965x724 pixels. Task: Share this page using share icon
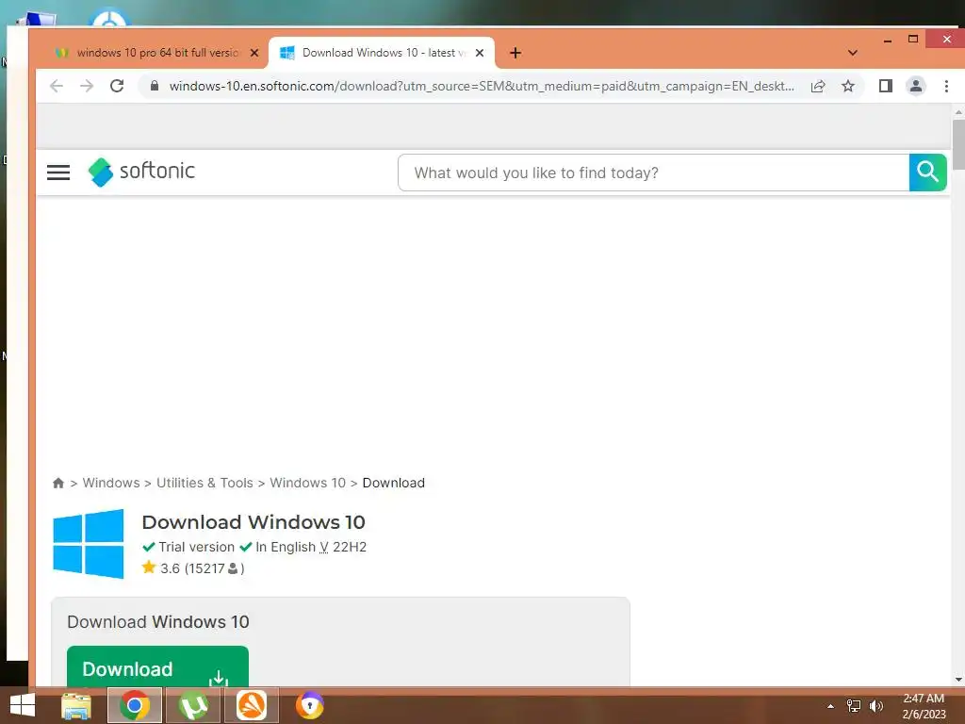(818, 86)
